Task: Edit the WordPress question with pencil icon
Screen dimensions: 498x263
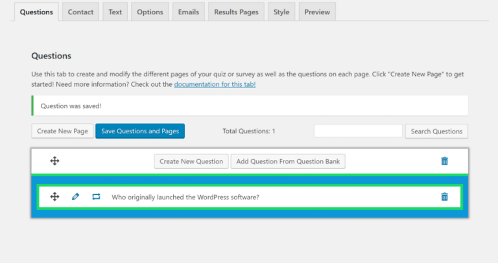Action: 75,197
